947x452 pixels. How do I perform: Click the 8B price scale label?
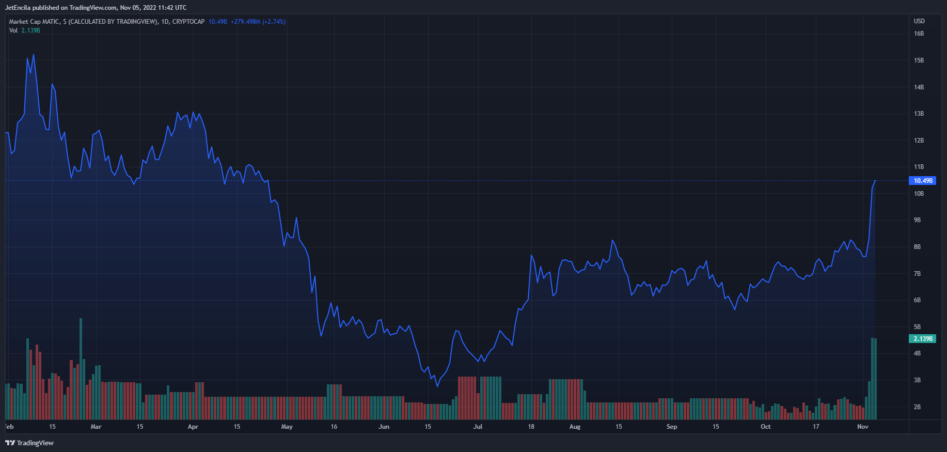(917, 247)
